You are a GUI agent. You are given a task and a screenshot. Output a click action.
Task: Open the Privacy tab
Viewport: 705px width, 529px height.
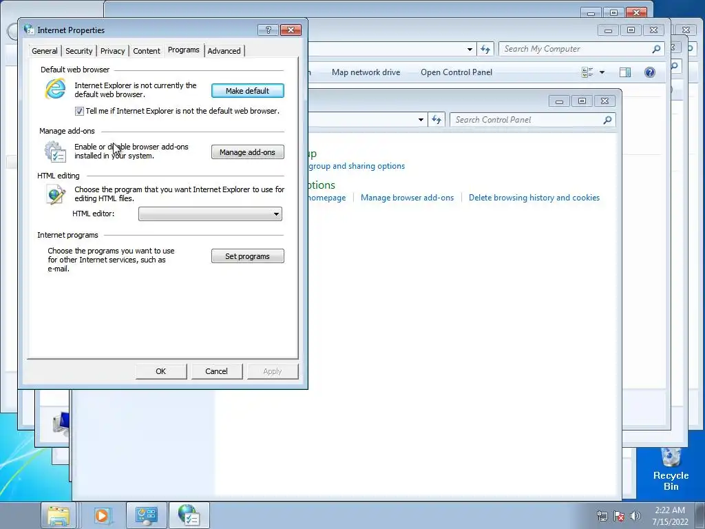point(112,51)
